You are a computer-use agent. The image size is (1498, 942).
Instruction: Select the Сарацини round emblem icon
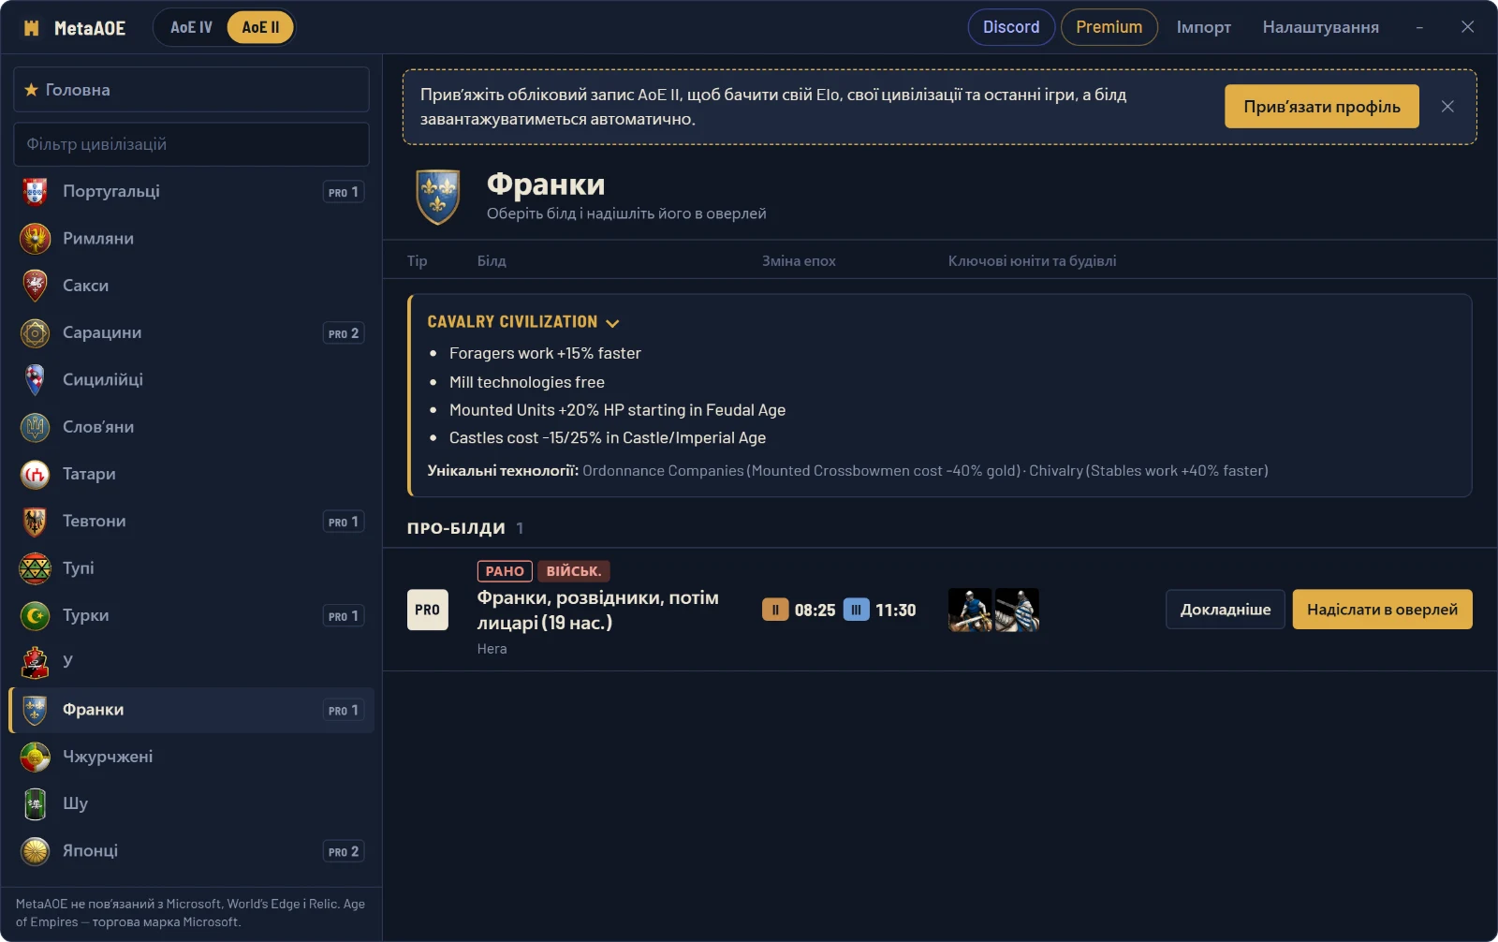[x=35, y=332]
